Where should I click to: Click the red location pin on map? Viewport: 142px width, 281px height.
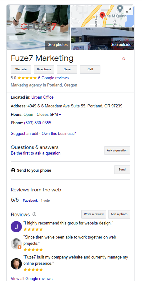[x=102, y=16]
